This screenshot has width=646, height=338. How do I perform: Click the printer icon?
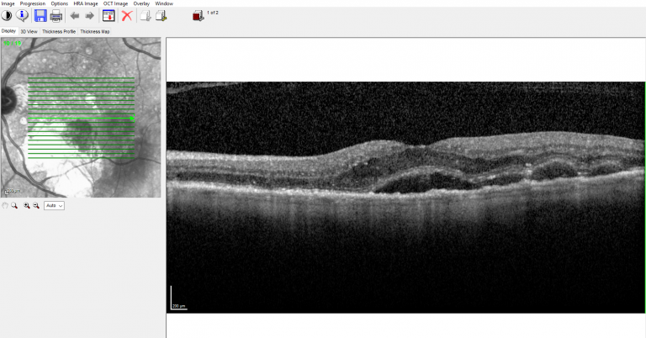(56, 15)
